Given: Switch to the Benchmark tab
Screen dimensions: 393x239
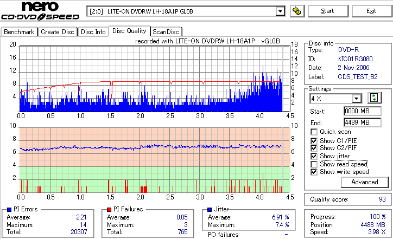Looking at the screenshot, I should point(19,32).
